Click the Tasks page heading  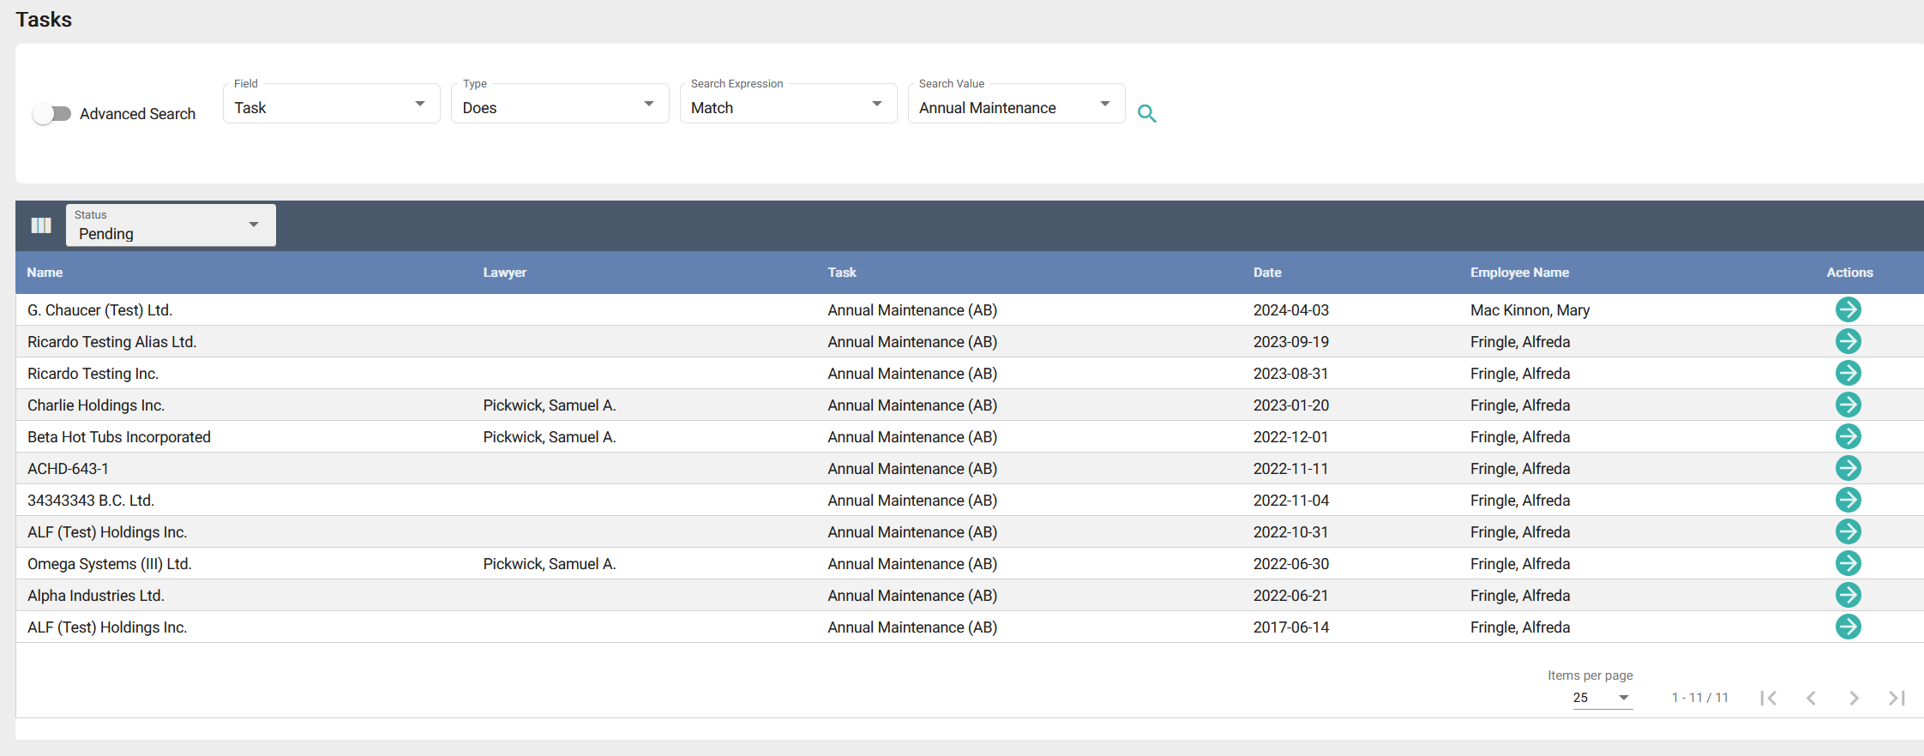[x=44, y=20]
